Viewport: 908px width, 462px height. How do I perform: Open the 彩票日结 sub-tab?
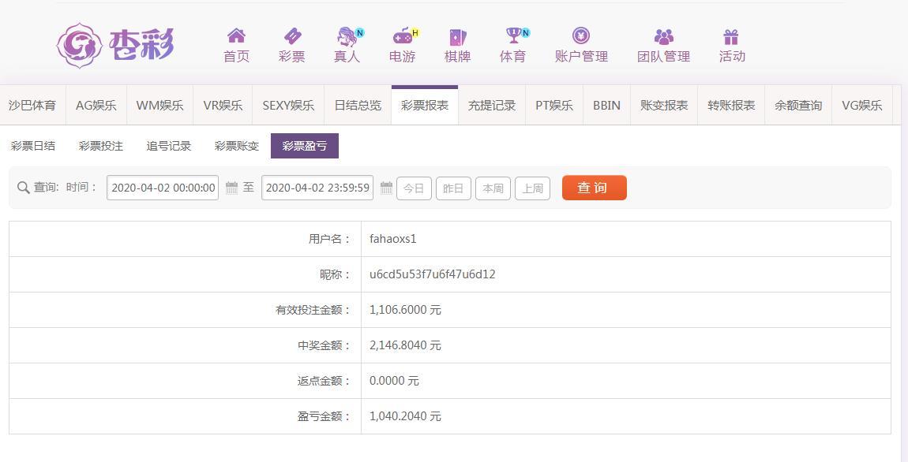(33, 146)
